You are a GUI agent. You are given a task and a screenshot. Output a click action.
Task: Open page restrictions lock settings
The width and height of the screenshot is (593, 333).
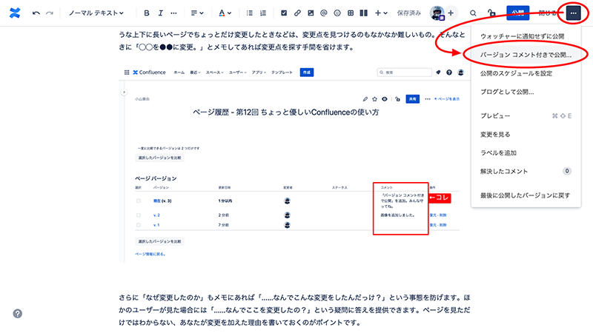(491, 13)
